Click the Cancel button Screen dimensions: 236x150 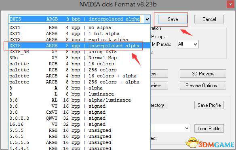click(209, 19)
